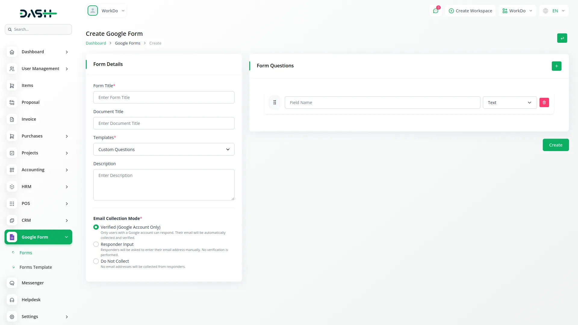This screenshot has width=578, height=325.
Task: Open the question type Text dropdown
Action: 509,102
